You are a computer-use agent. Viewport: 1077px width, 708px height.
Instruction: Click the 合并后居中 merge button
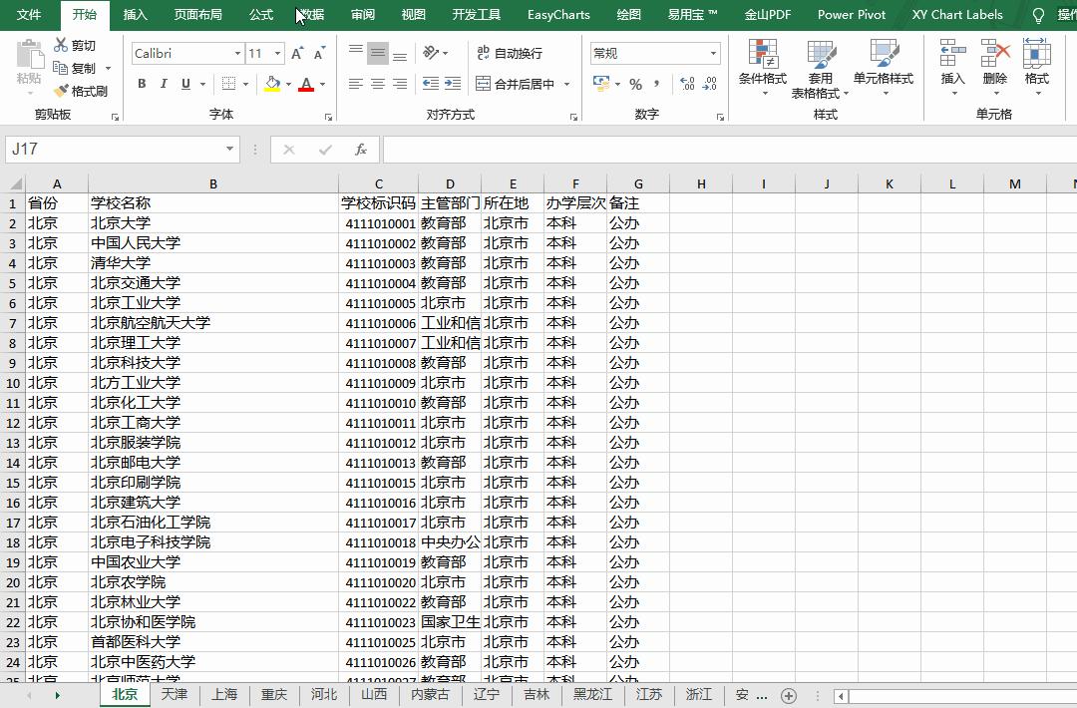516,85
